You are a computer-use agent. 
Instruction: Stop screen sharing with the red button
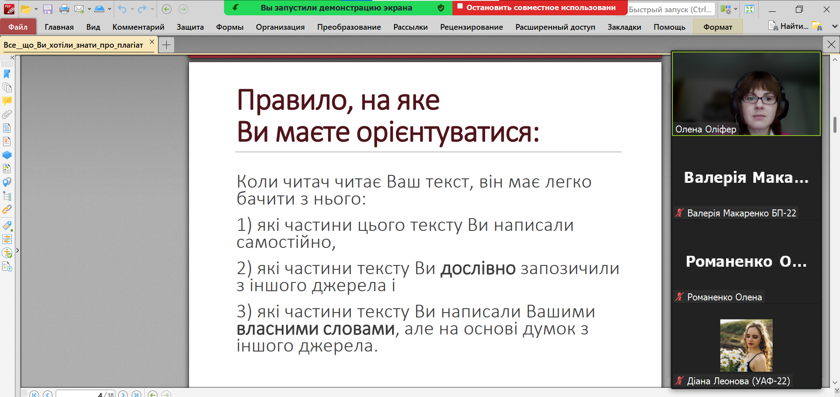[x=540, y=8]
